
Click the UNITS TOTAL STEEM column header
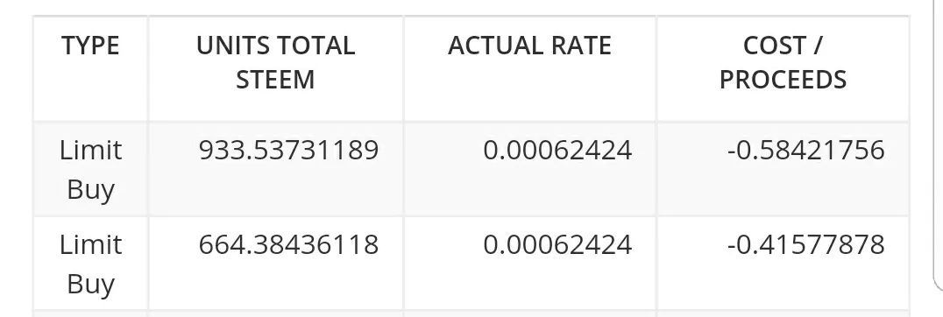click(x=275, y=62)
